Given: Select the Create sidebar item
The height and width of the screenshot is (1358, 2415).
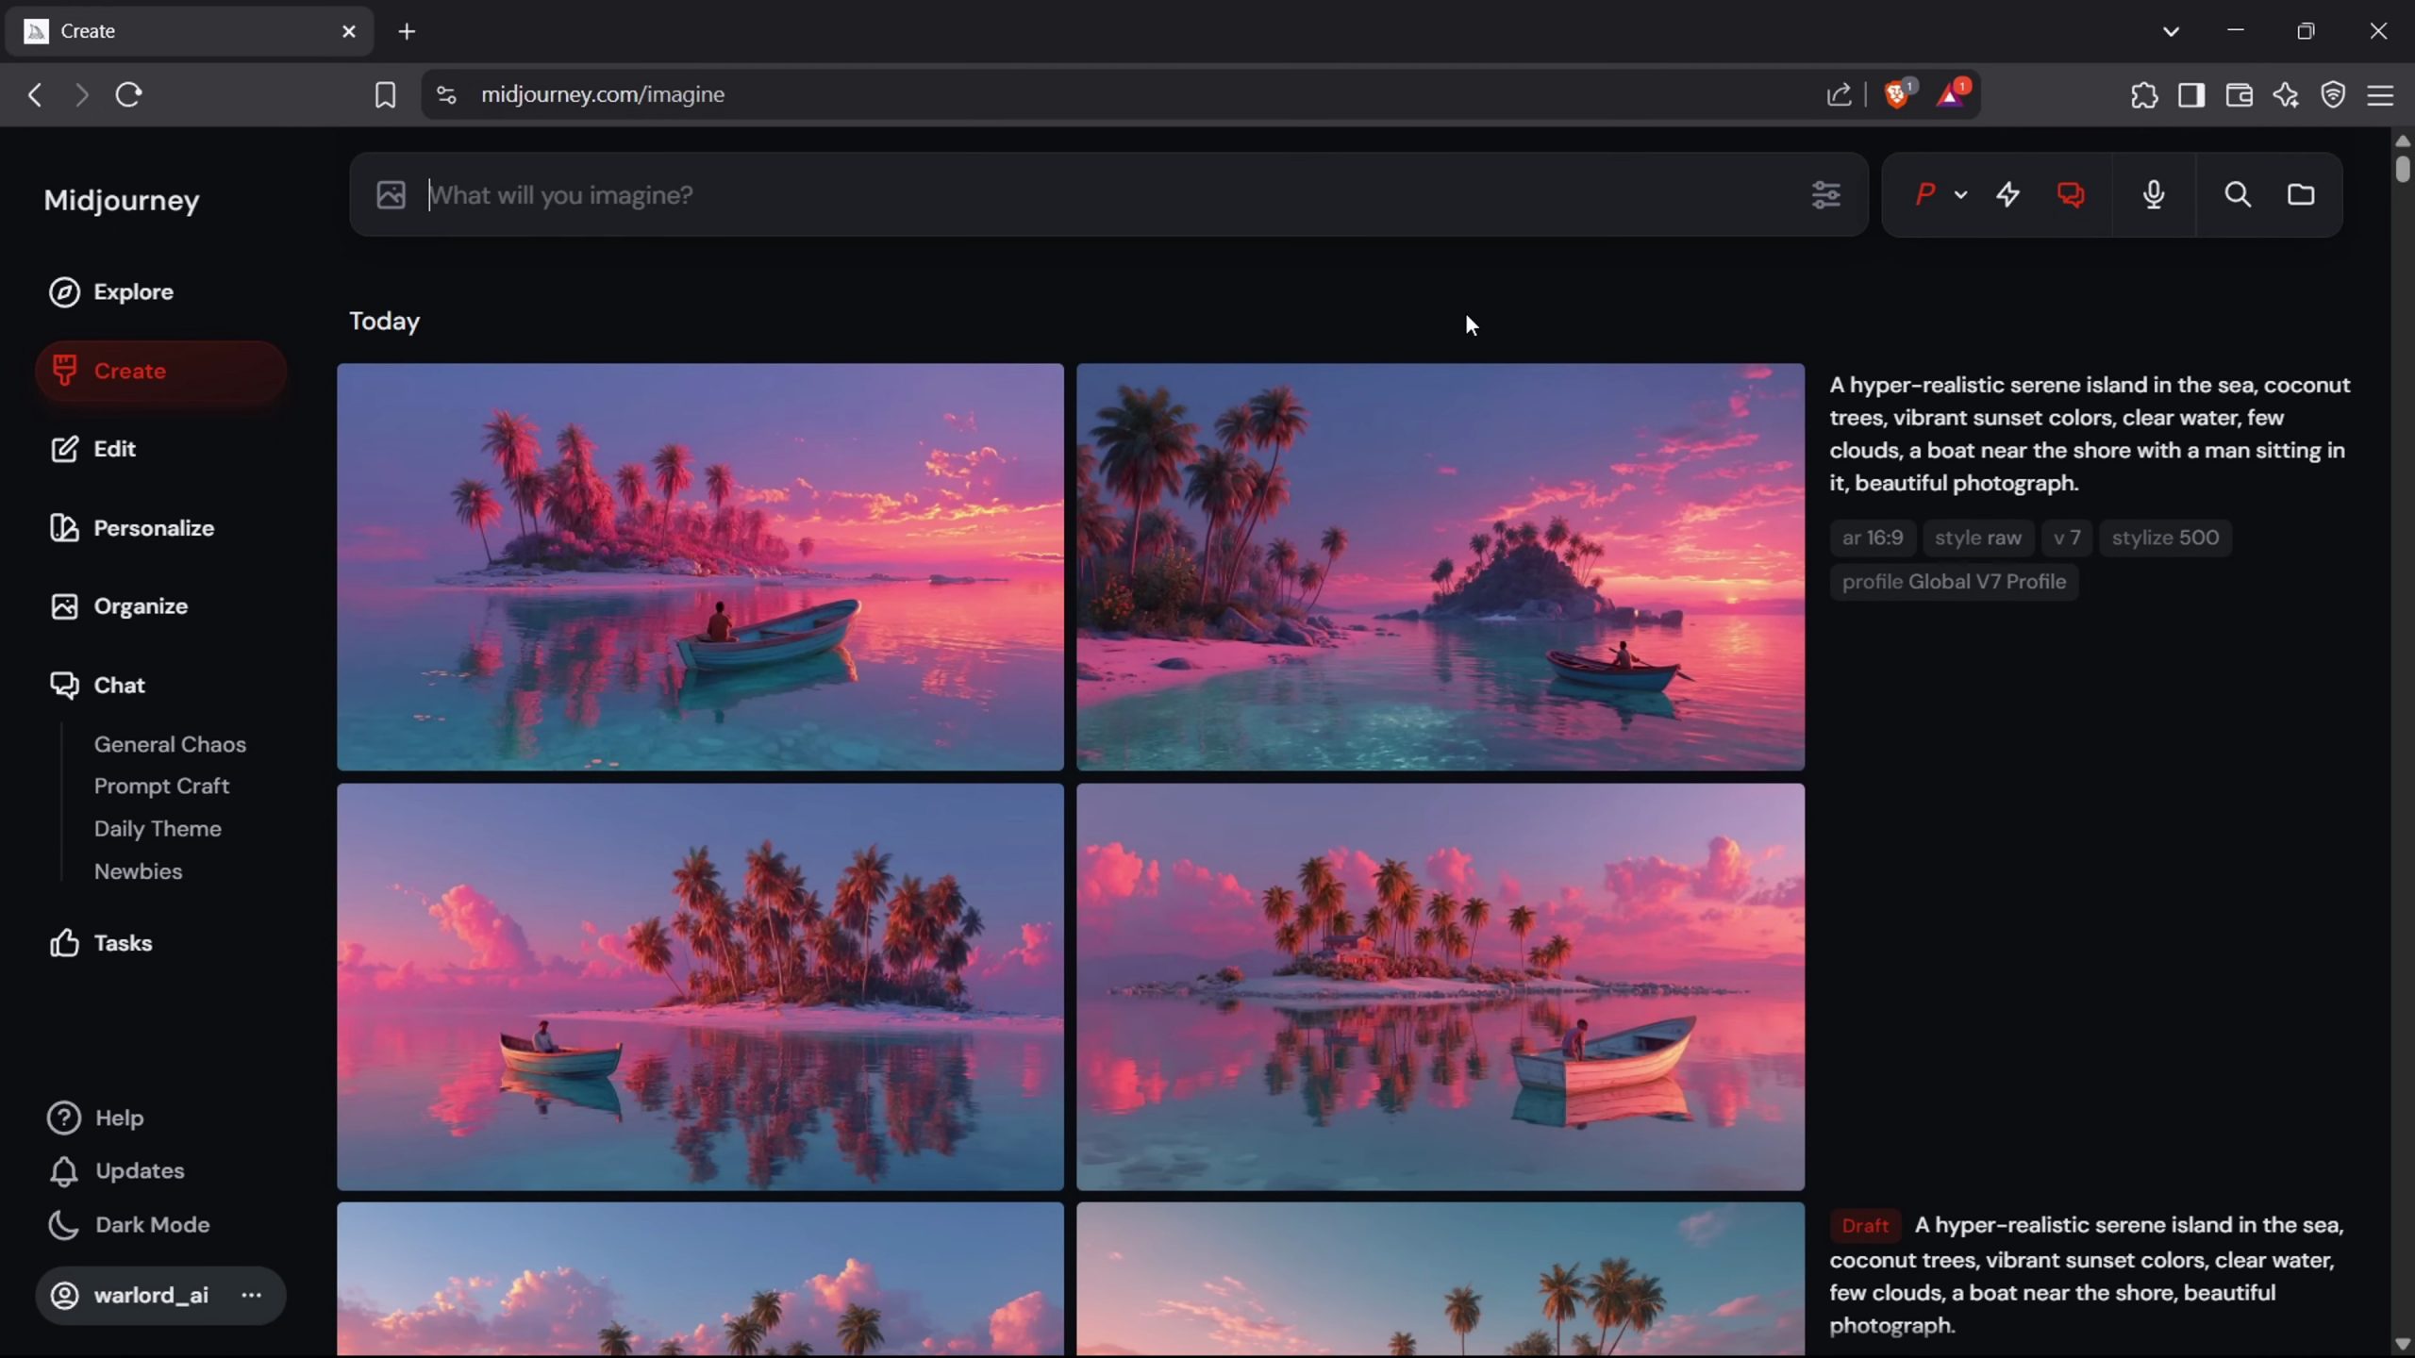Looking at the screenshot, I should click(160, 371).
